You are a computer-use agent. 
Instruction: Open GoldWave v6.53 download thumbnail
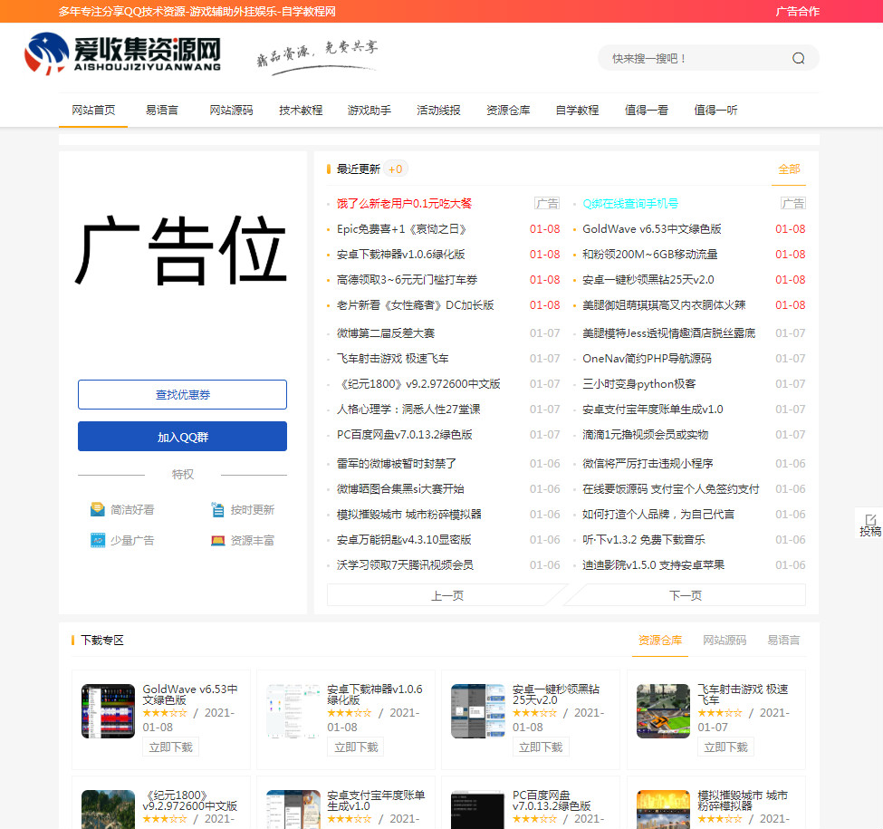(x=108, y=710)
